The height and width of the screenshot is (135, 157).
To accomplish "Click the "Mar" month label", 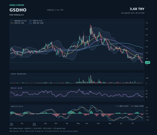I will pyautogui.click(x=56, y=123).
